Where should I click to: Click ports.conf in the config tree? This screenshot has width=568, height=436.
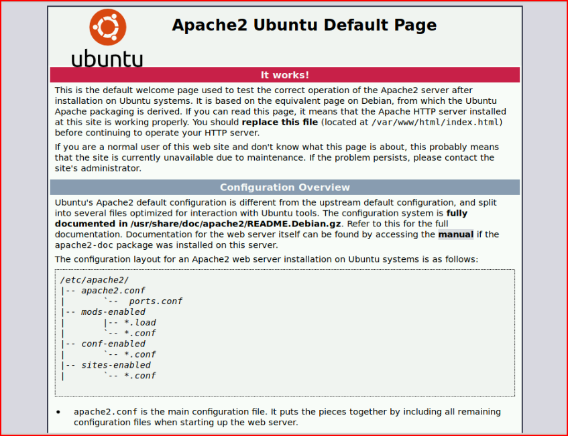point(156,301)
